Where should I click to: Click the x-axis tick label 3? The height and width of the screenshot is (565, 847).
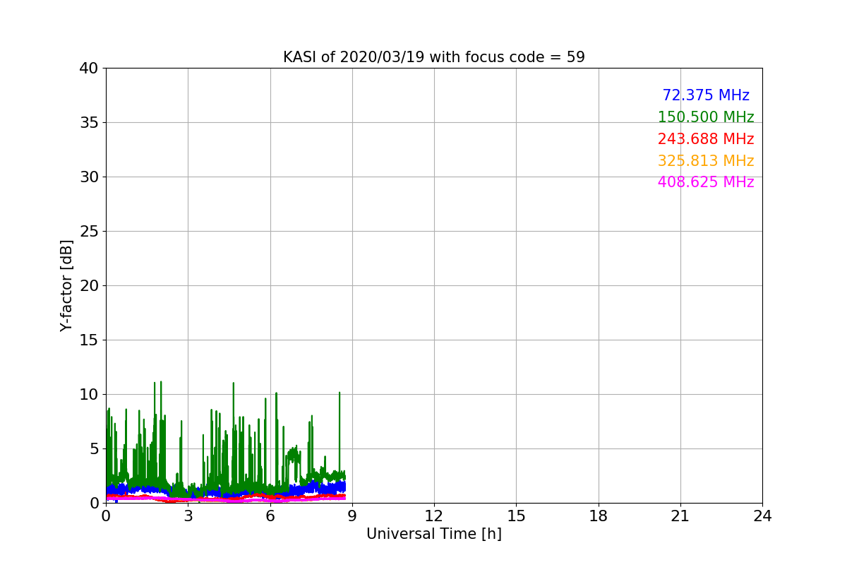click(188, 516)
